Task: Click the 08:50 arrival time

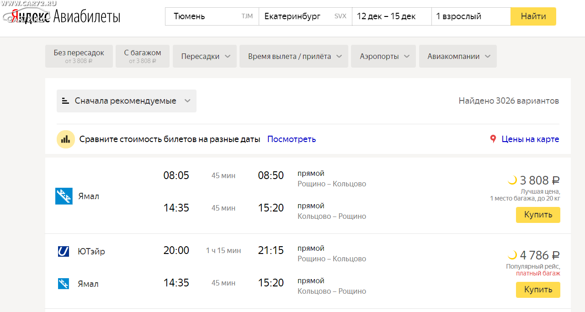Action: (x=271, y=175)
